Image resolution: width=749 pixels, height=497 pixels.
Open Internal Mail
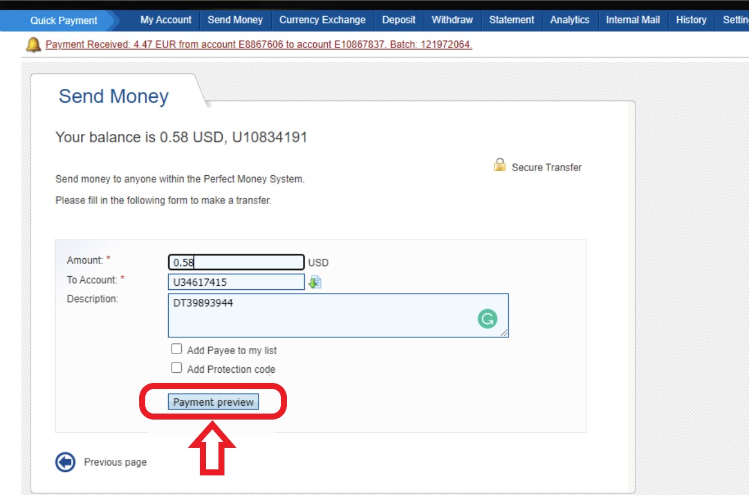coord(633,20)
